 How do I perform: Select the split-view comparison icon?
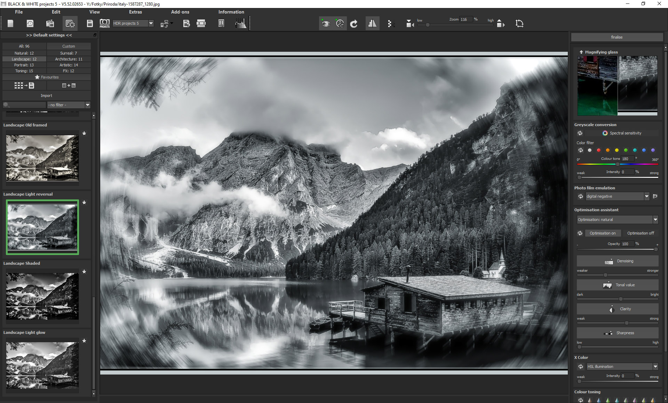(372, 23)
